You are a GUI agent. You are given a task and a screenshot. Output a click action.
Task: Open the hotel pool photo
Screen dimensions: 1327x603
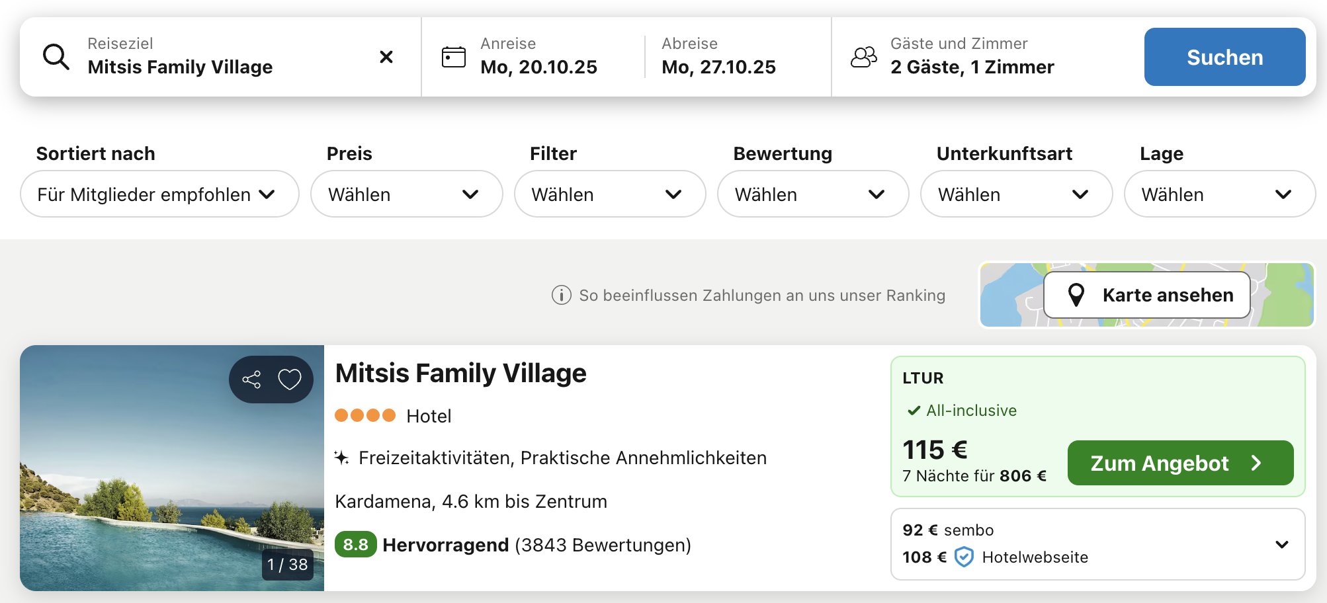pyautogui.click(x=172, y=468)
